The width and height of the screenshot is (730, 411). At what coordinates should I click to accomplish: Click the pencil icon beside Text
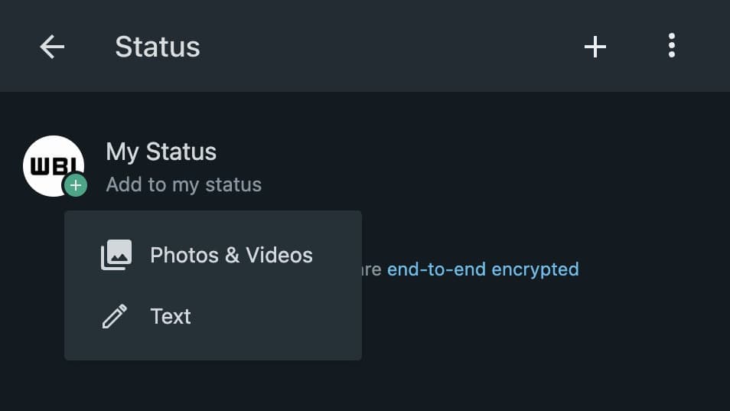click(x=115, y=316)
